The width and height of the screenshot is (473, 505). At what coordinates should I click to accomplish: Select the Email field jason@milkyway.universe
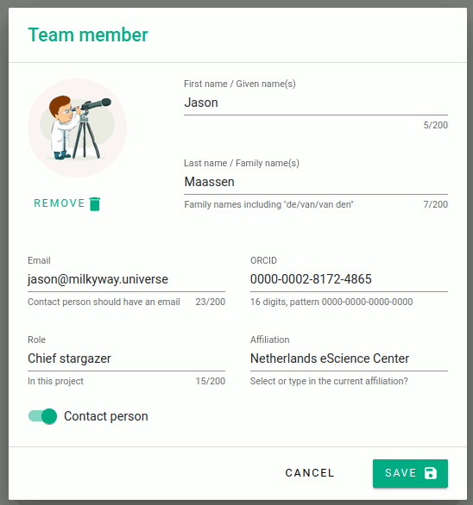tap(126, 279)
